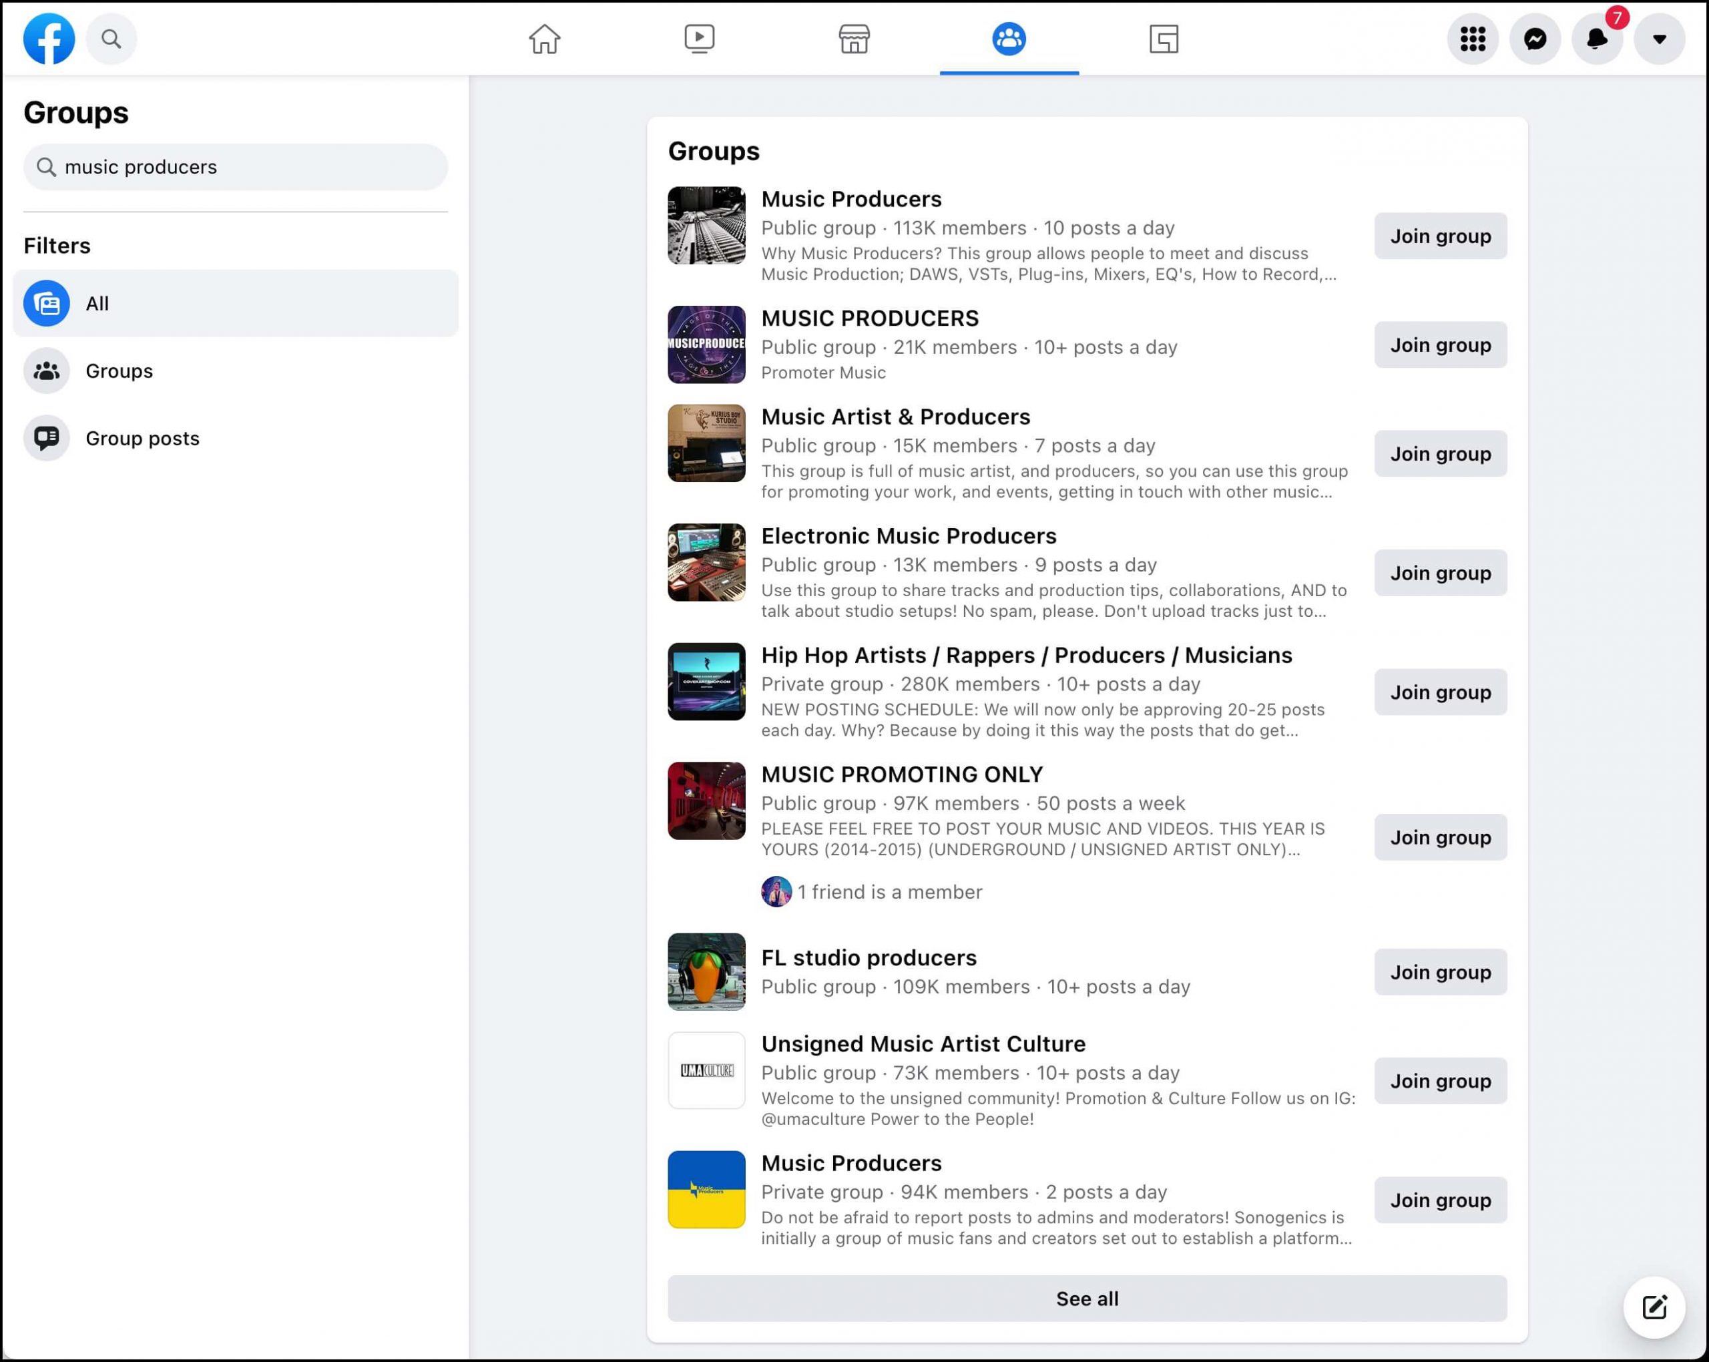Click the music producers search field

tap(236, 166)
